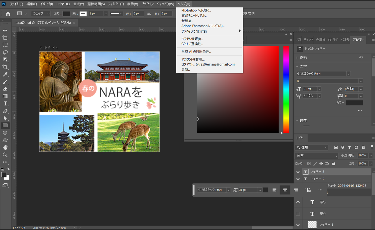Toggle lock transparent pixels

pyautogui.click(x=309, y=163)
